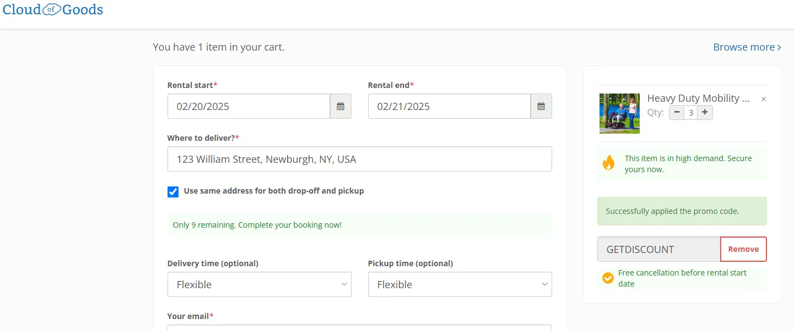
Task: Click the Heavy Duty Mobility item title
Action: coord(698,98)
